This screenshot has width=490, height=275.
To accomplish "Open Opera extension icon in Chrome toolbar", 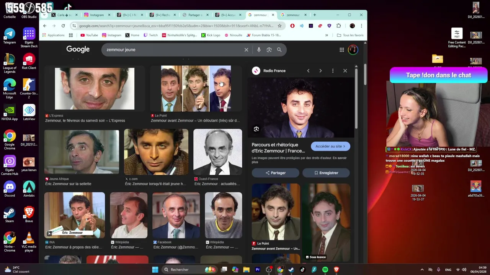I will 292,26.
